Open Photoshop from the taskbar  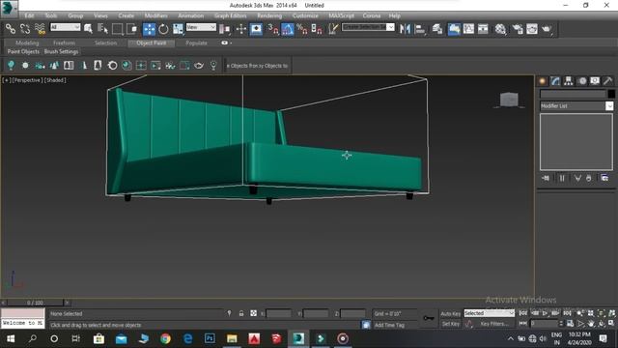(x=210, y=338)
